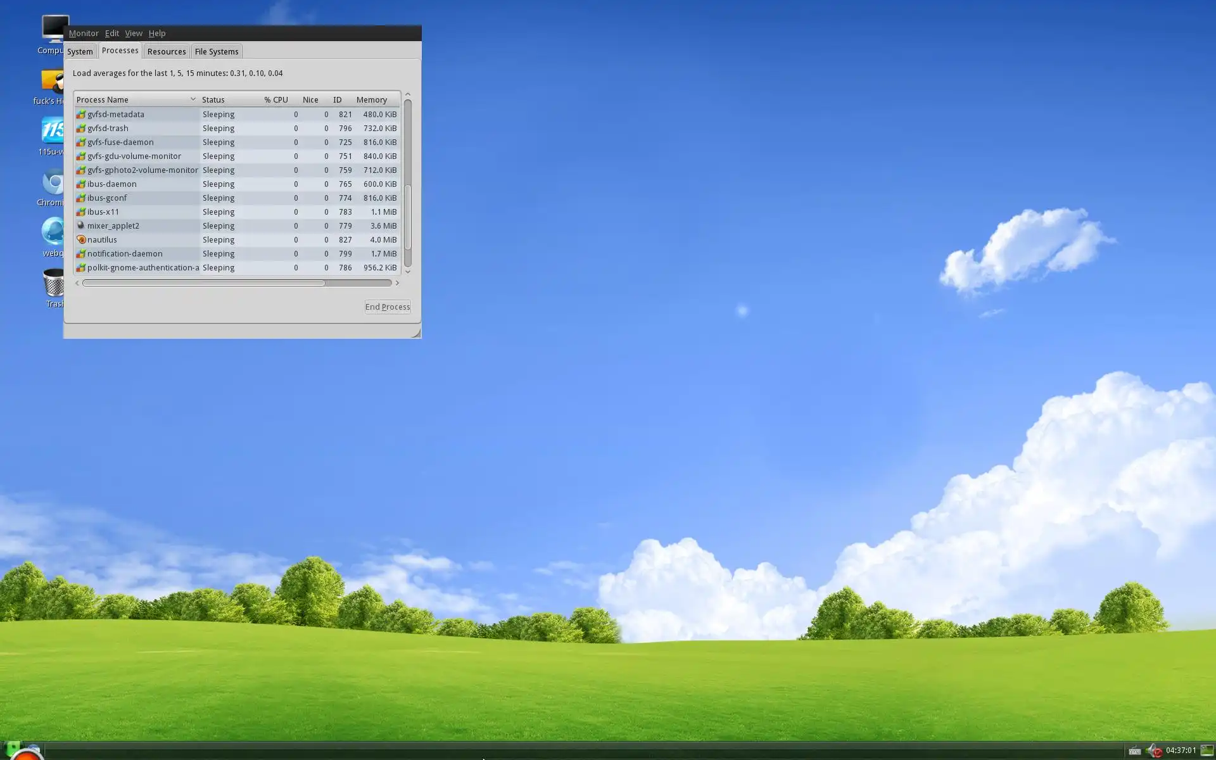Switch to the File Systems tab
Screen dimensions: 1216x760
point(216,52)
